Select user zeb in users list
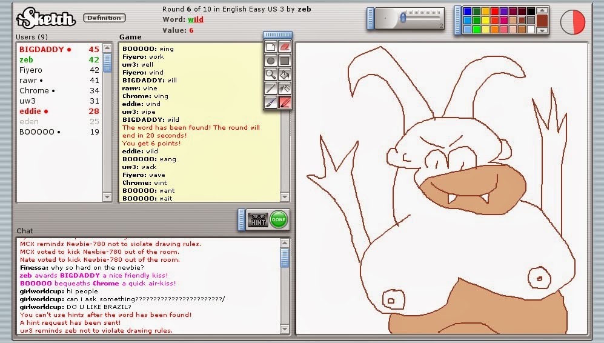 59,60
